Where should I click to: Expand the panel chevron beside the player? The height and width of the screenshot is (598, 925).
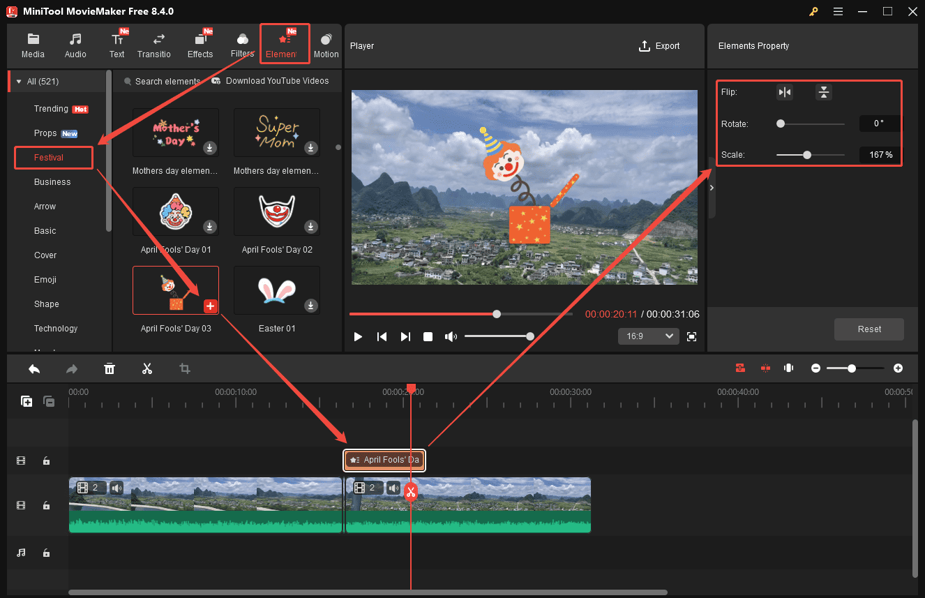point(712,187)
